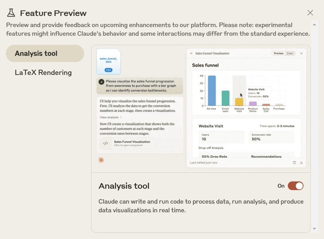This screenshot has width=324, height=239.
Task: Click the back arrow in visualization panel
Action: click(191, 53)
